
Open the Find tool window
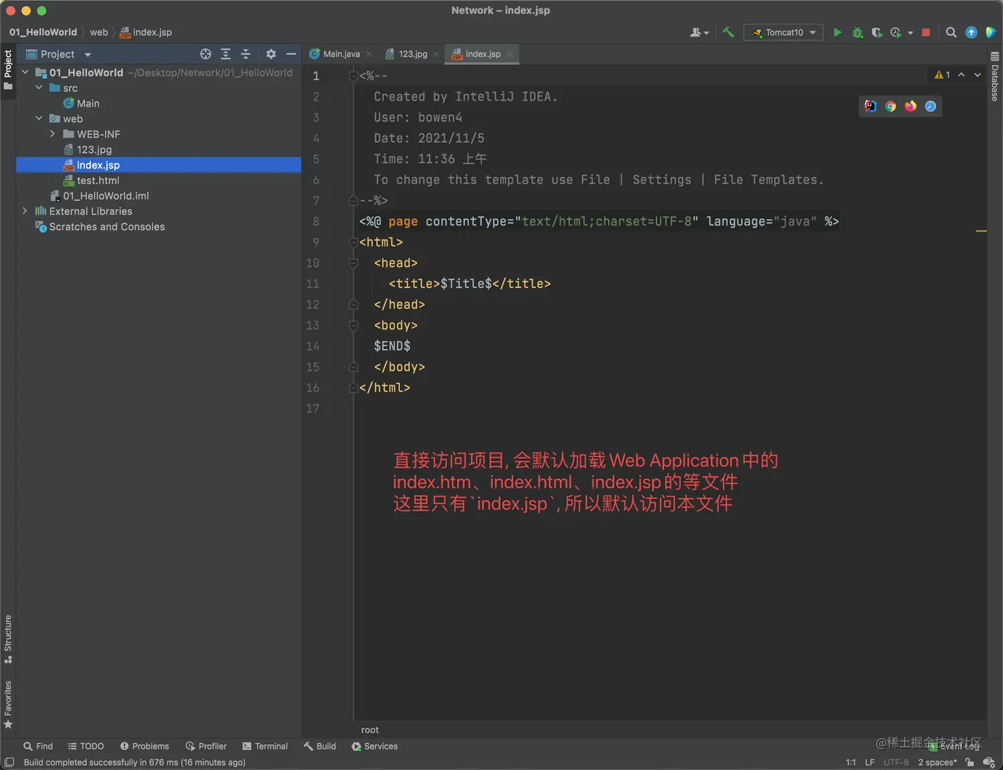pos(38,746)
